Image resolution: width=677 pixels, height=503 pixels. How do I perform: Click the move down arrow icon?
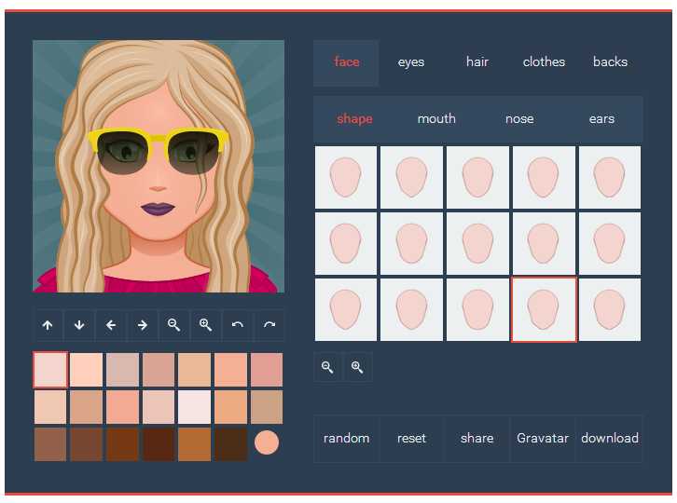79,325
